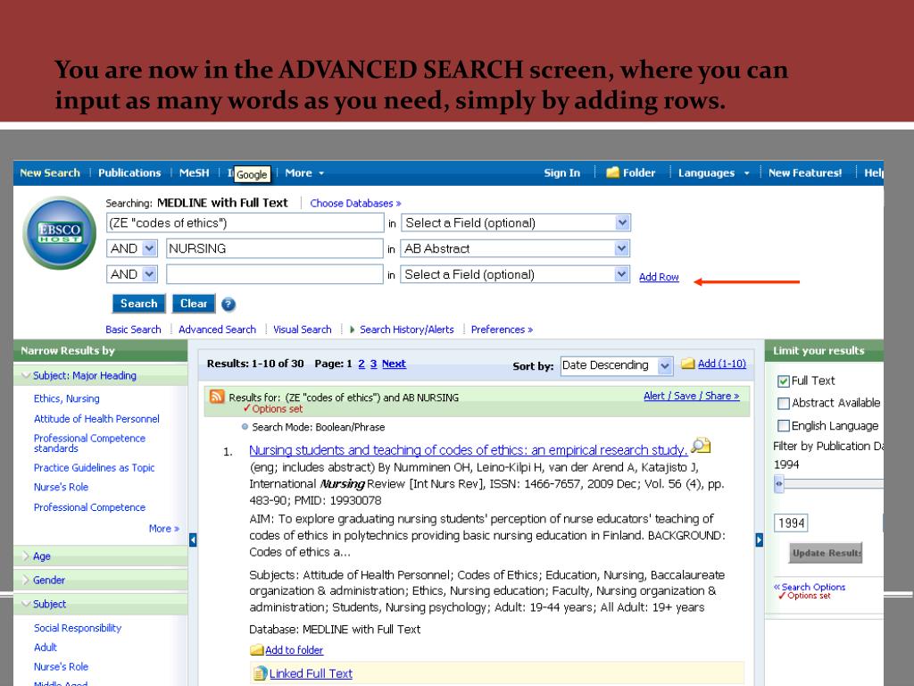Switch to Advanced Search
Image resolution: width=914 pixels, height=686 pixels.
coord(217,330)
